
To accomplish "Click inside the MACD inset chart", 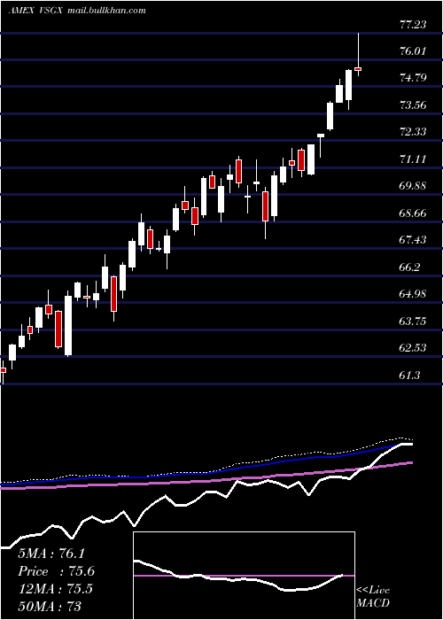I will 244,576.
